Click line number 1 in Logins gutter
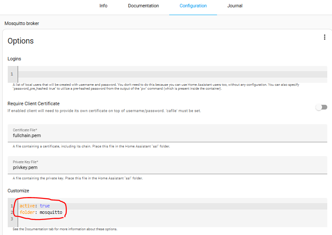The height and width of the screenshot is (235, 332). tap(12, 74)
